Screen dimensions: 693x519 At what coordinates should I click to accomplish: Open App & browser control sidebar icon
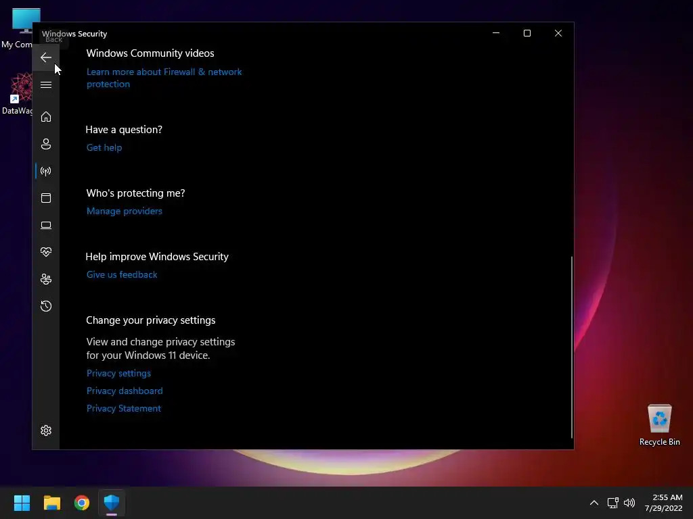pyautogui.click(x=46, y=198)
